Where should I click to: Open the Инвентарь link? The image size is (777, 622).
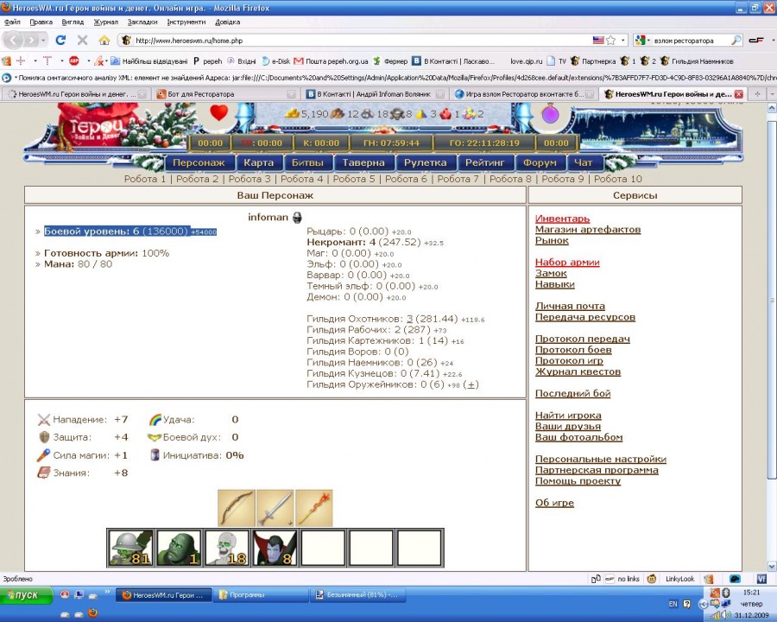562,219
